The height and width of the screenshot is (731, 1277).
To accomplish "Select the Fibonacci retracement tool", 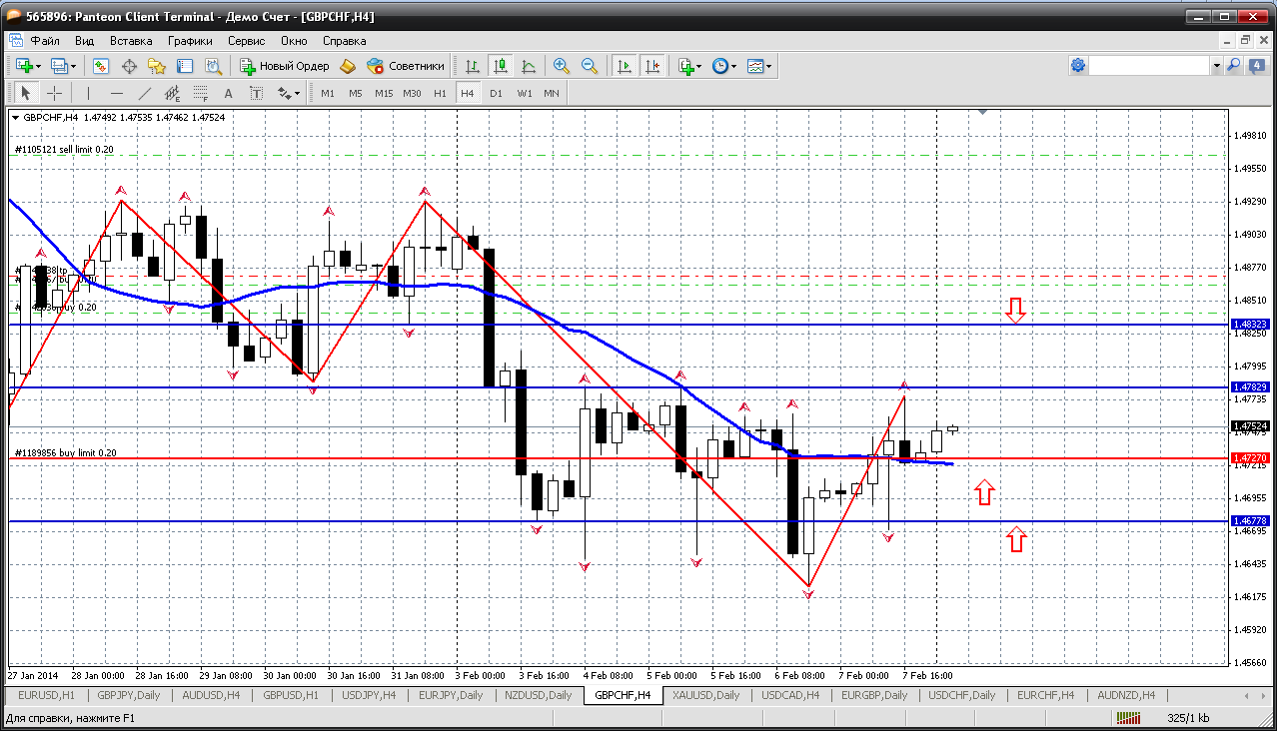I will tap(200, 93).
